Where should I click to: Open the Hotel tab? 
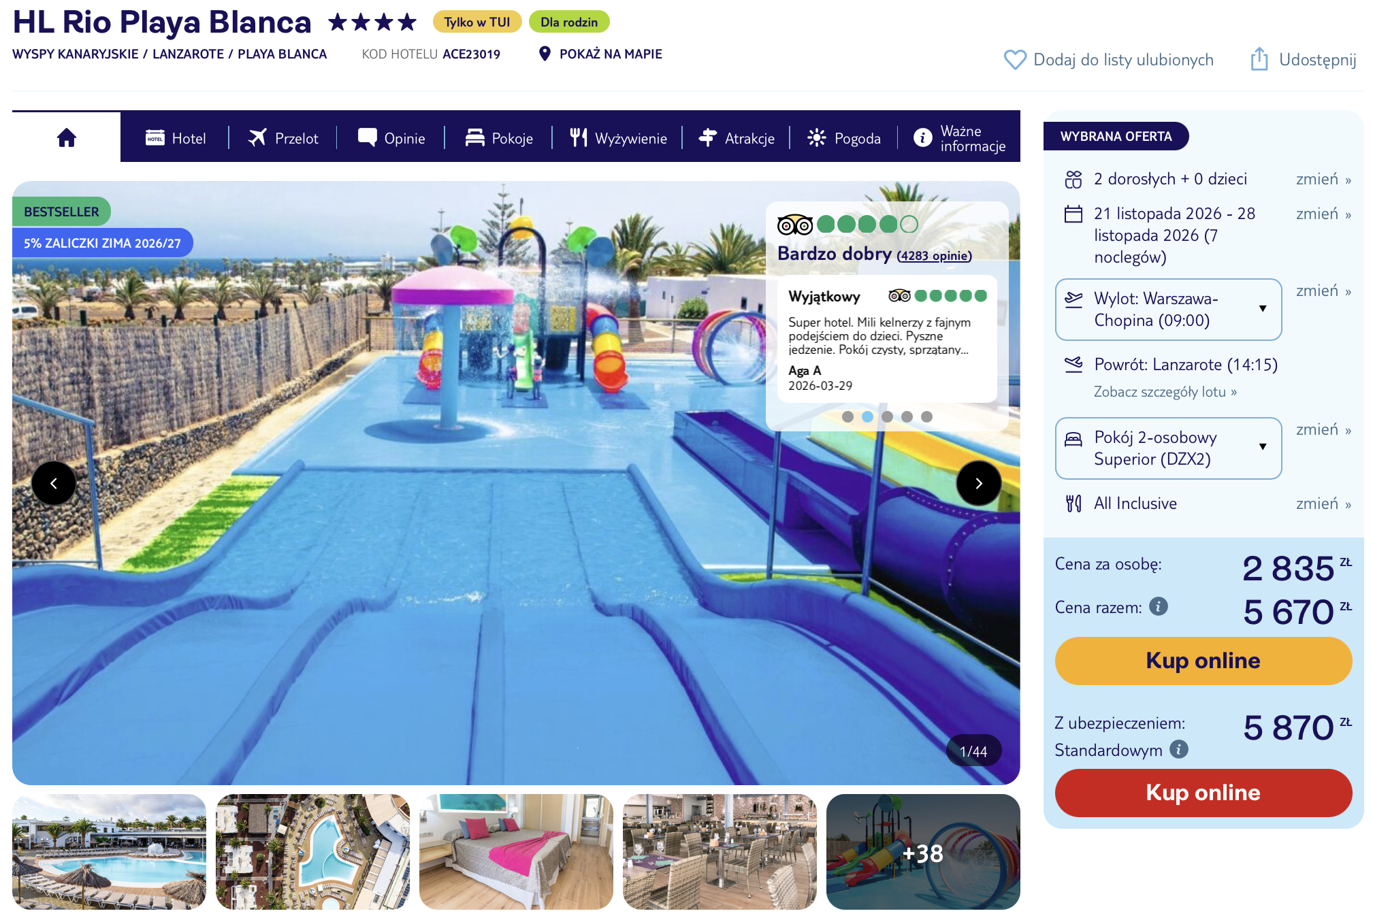[x=176, y=138]
